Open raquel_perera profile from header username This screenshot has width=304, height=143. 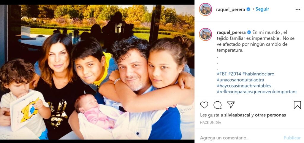(230, 9)
